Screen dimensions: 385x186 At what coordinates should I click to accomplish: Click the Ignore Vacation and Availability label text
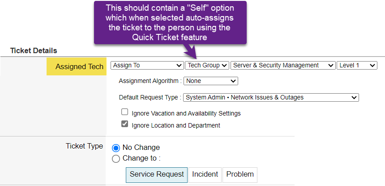pos(186,113)
